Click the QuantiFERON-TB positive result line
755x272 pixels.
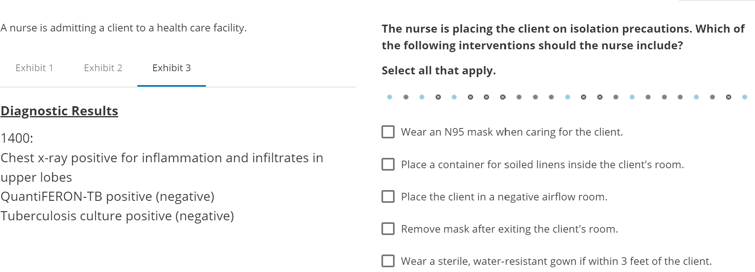(108, 196)
